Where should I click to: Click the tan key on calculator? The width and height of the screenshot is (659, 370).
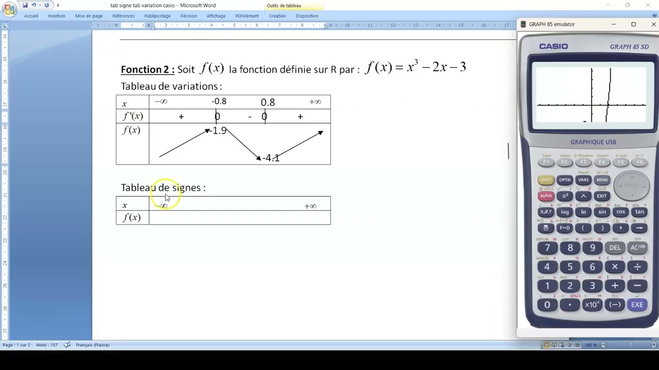click(639, 212)
